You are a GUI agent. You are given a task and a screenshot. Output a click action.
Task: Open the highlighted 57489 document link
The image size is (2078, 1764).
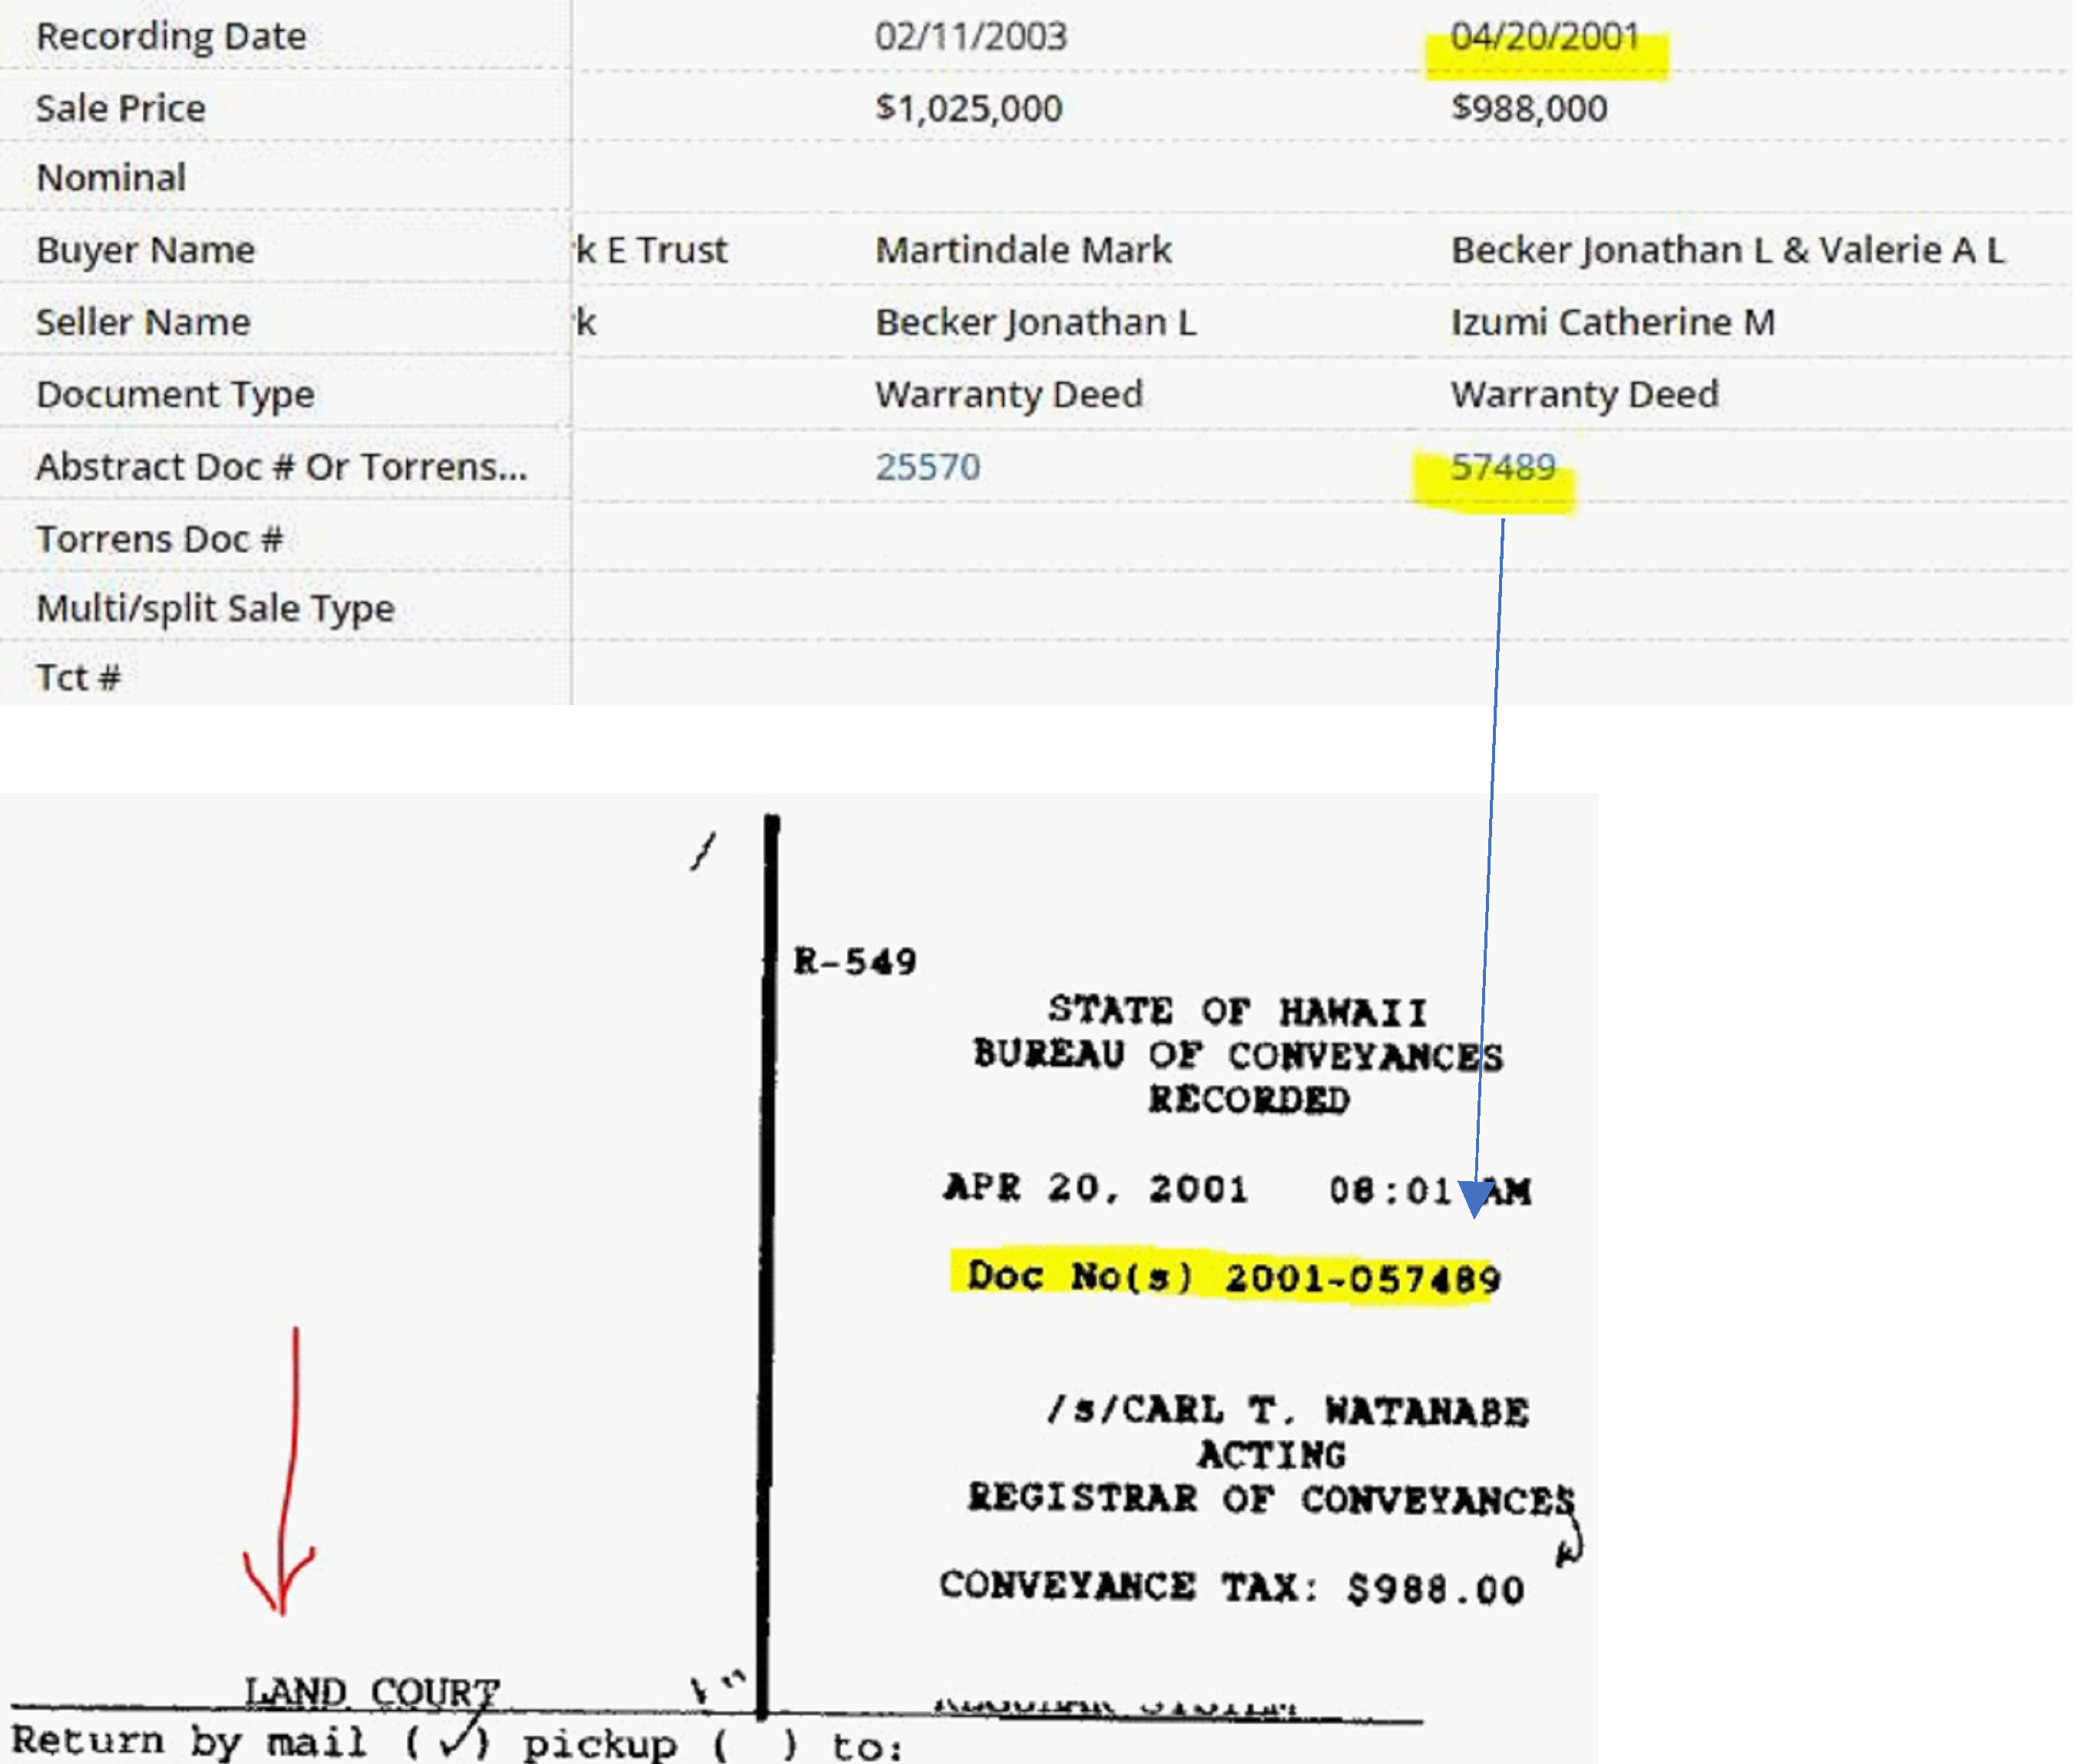click(x=1503, y=466)
